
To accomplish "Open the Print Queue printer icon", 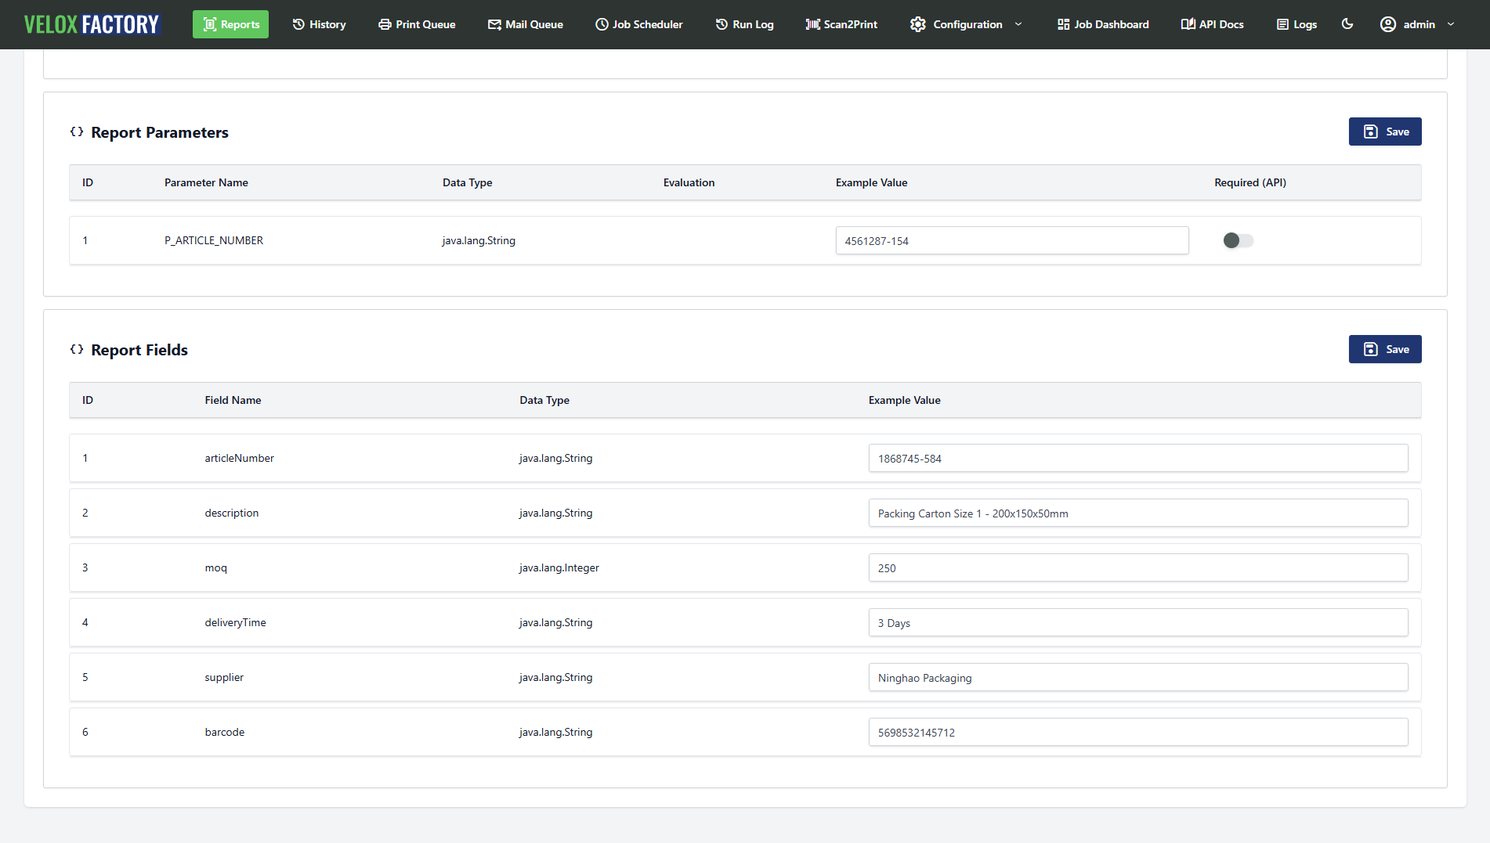I will pyautogui.click(x=385, y=24).
